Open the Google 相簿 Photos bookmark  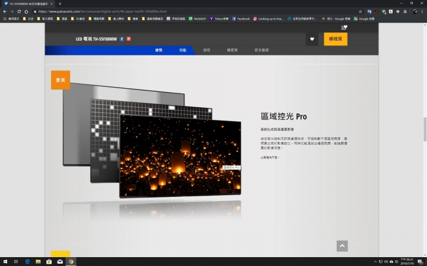click(x=336, y=19)
